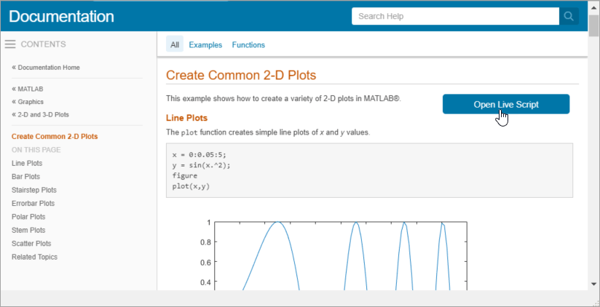Switch to the Examples tab
Viewport: 600px width, 307px height.
(205, 45)
